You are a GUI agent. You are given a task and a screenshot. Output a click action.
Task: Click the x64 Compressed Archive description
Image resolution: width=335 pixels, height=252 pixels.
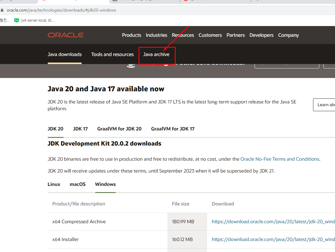pos(79,221)
